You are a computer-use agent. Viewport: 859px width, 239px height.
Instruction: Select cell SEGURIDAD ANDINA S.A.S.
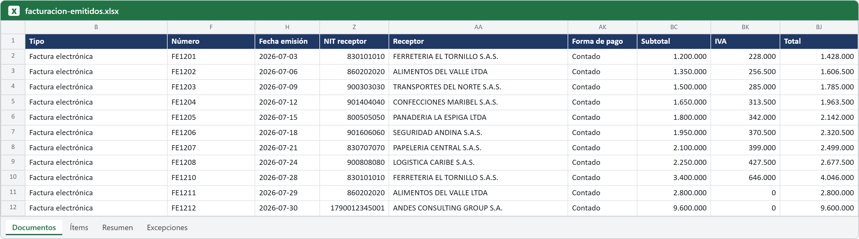tap(478, 132)
